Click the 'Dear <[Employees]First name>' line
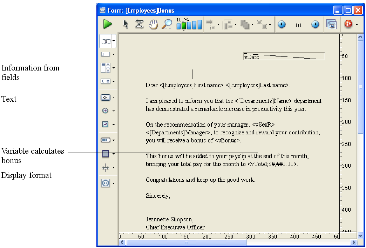This screenshot has width=366, height=248. click(x=218, y=85)
